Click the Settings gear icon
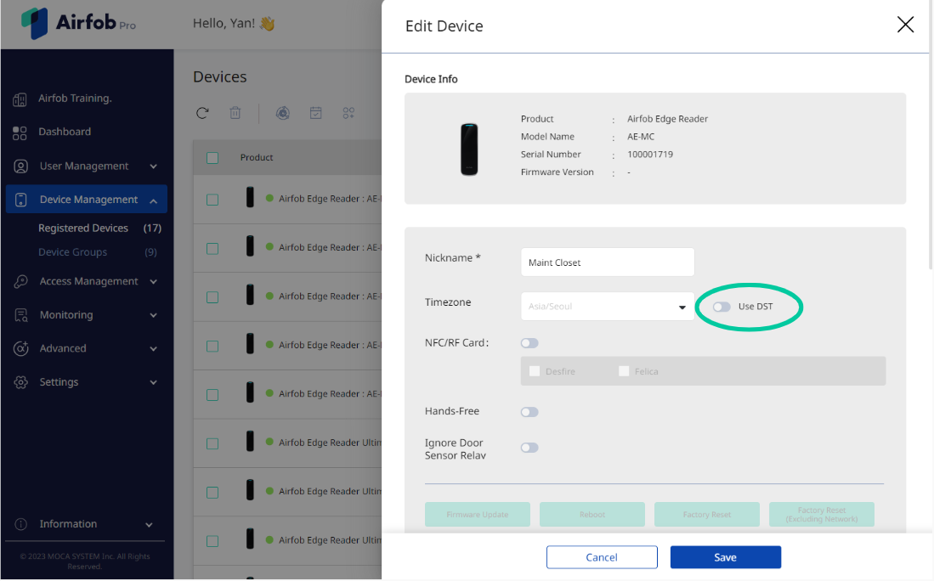 [x=21, y=382]
